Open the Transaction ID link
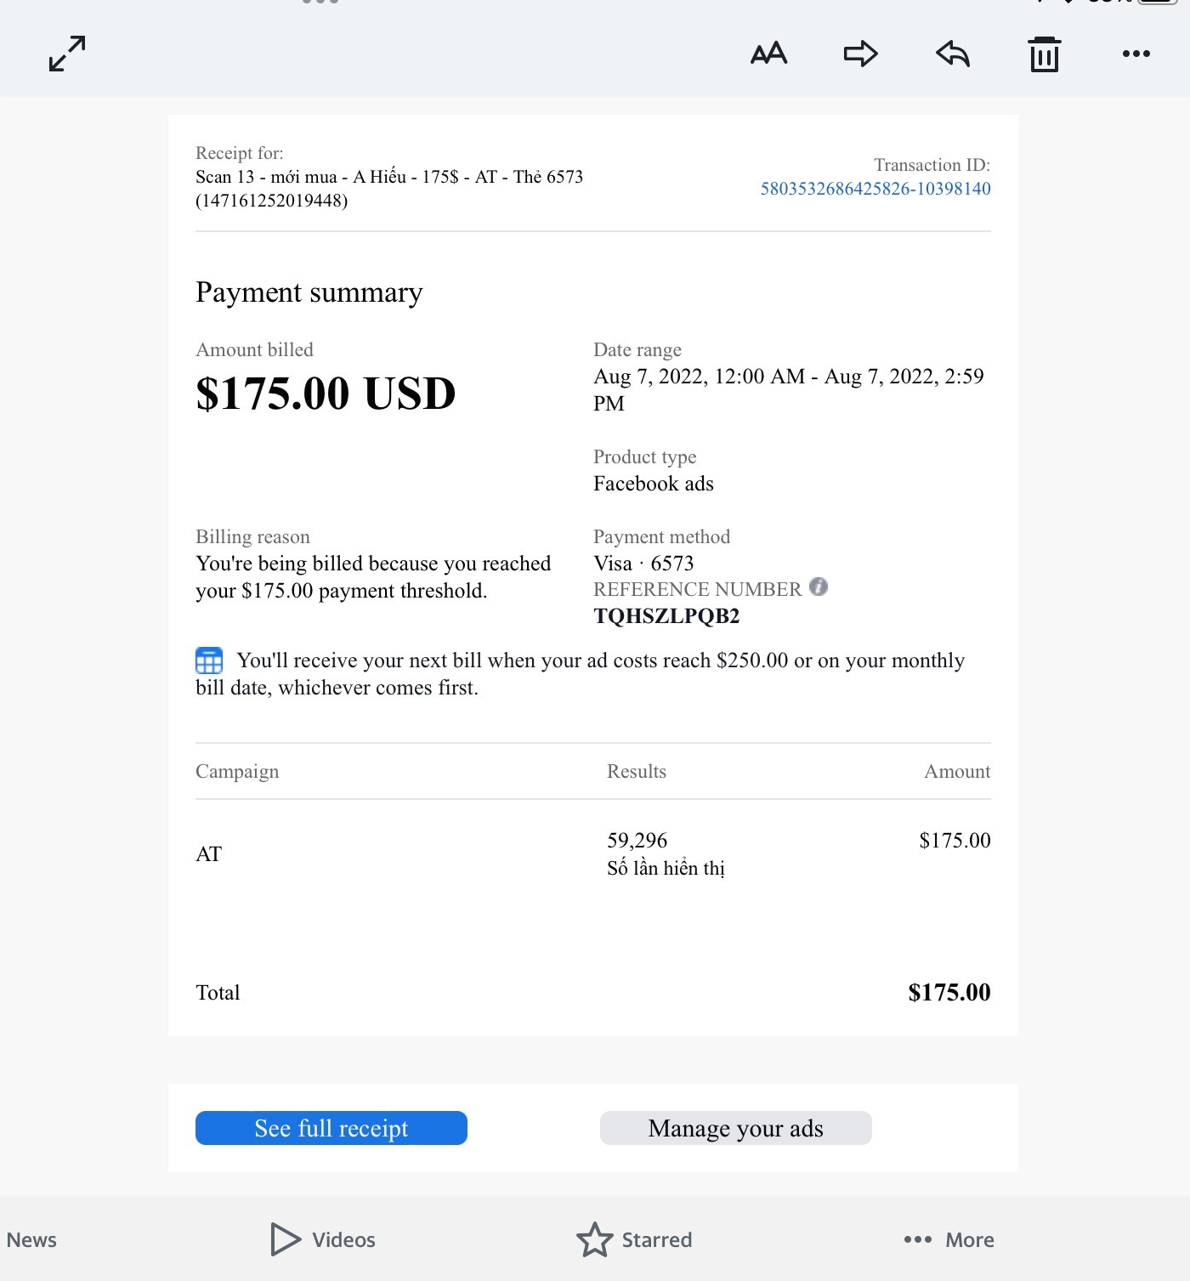Viewport: 1190px width, 1281px height. 875,189
